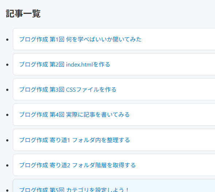The width and height of the screenshot is (215, 192).
Task: Click the bullet marker beside the 寄り道2 article
Action: (7, 165)
